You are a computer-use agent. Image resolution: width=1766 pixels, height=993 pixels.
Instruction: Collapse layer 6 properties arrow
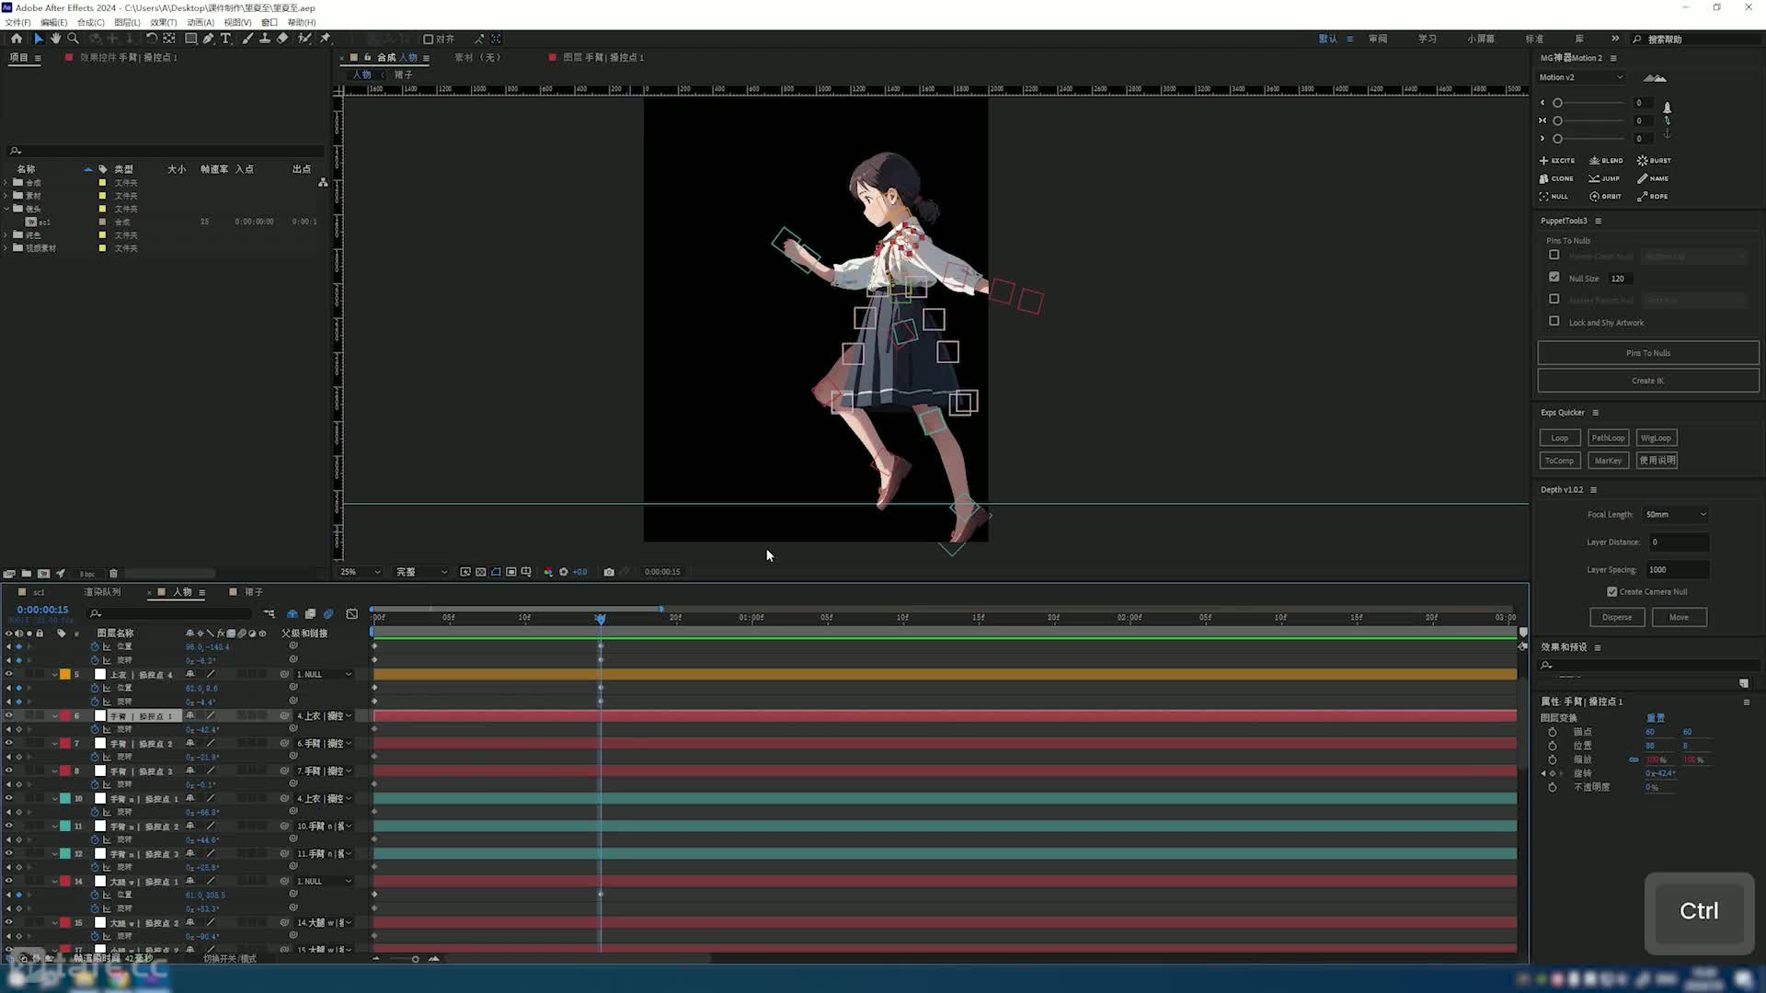(55, 716)
